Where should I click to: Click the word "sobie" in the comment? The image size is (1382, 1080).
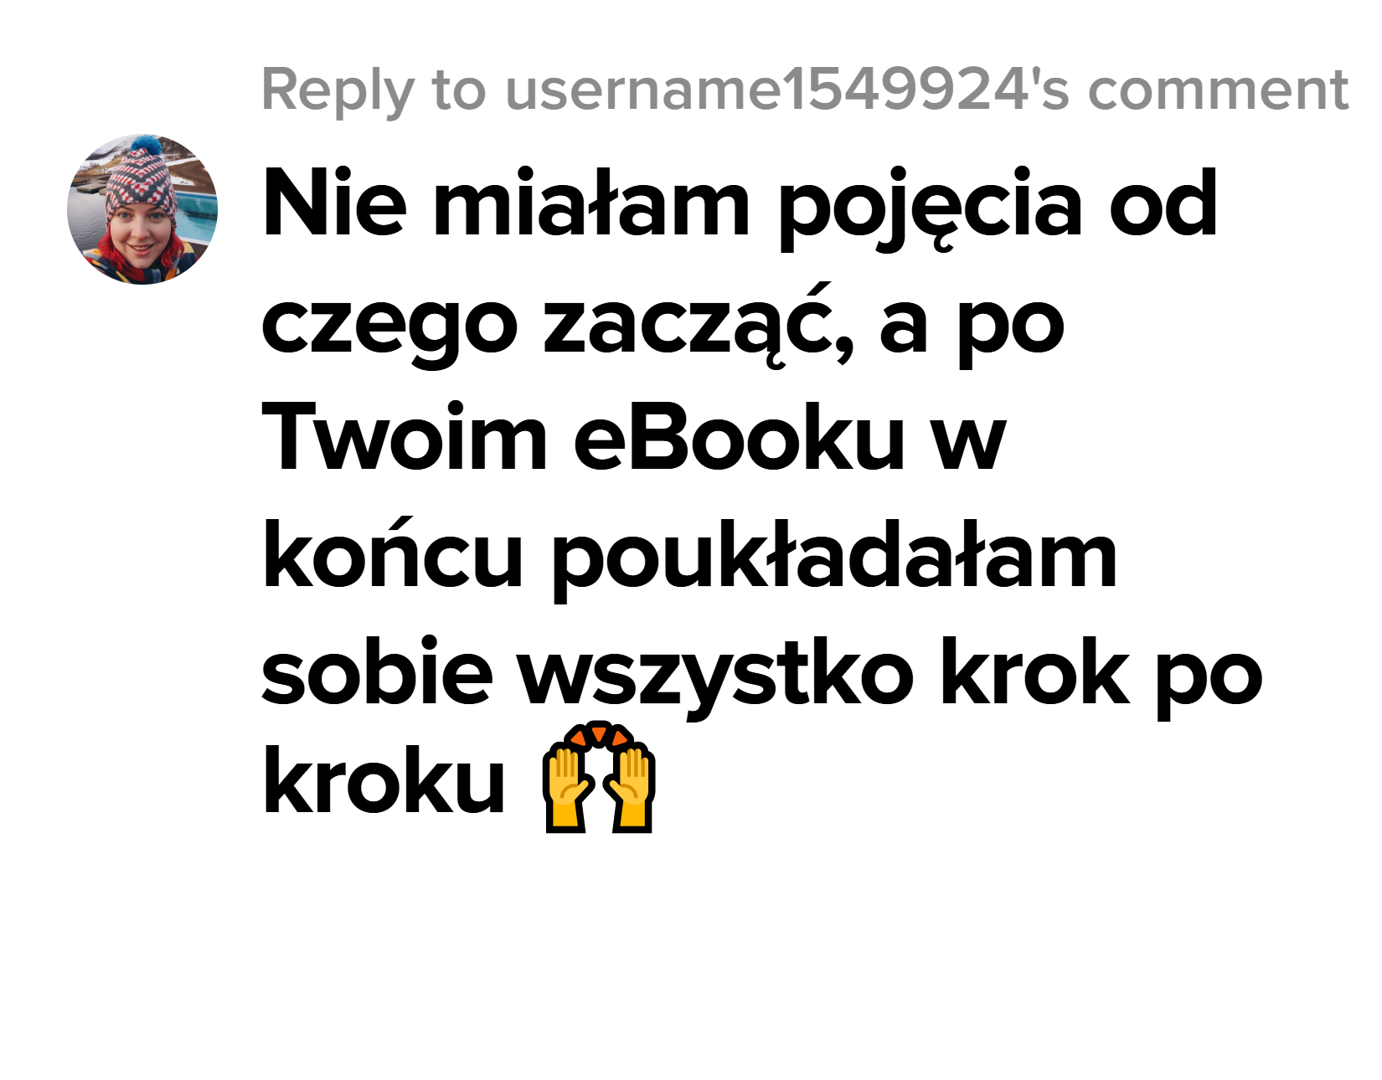(378, 670)
